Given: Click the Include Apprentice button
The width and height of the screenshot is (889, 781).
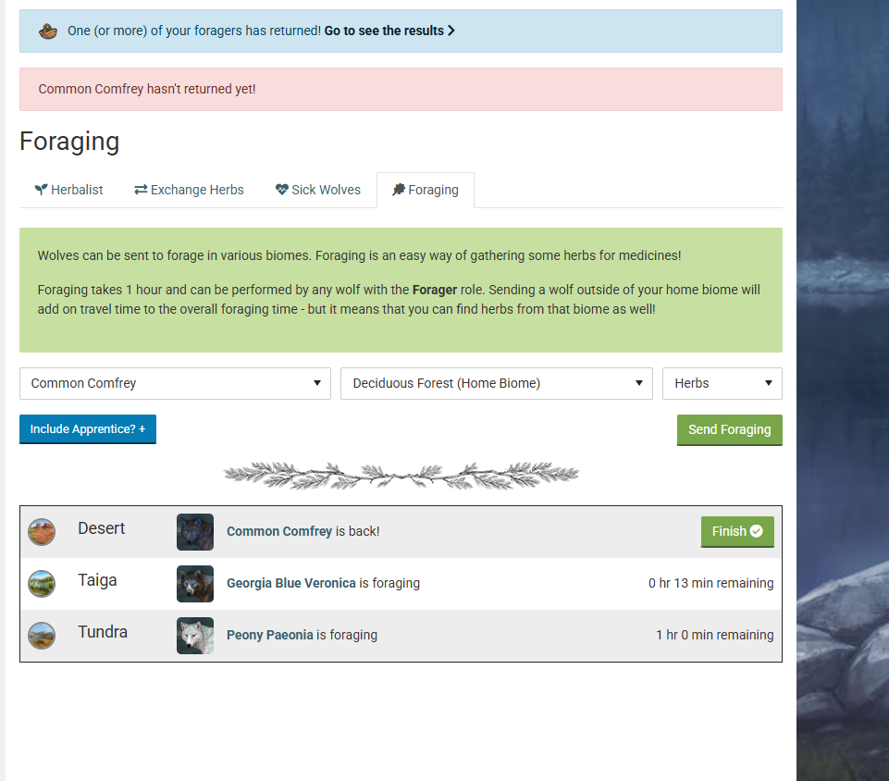Looking at the screenshot, I should (88, 428).
